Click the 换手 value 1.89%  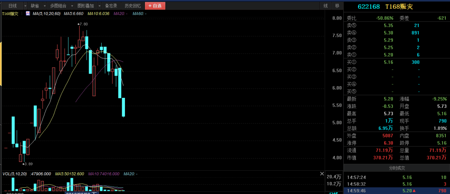click(x=440, y=128)
